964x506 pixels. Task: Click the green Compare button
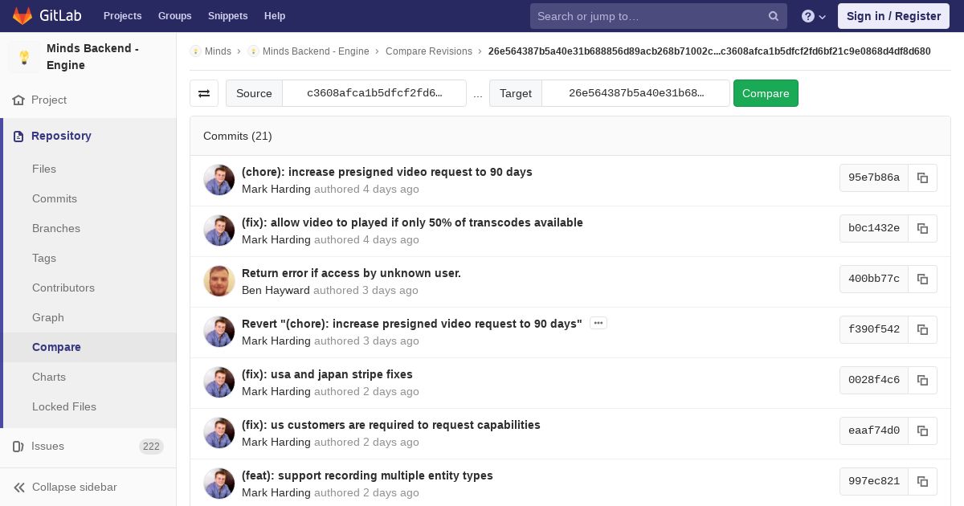(766, 93)
